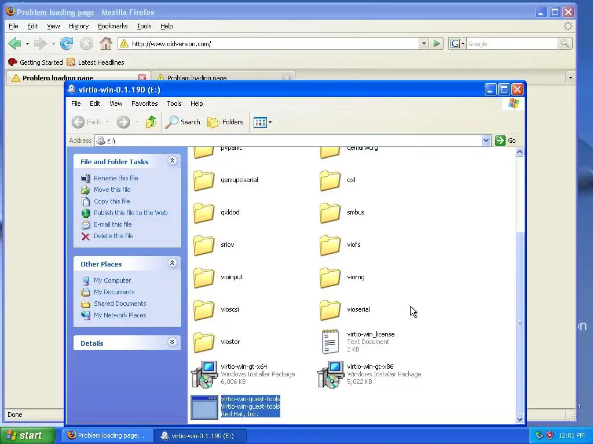This screenshot has height=444, width=593.
Task: Click the Back button in Explorer toolbar
Action: click(87, 122)
